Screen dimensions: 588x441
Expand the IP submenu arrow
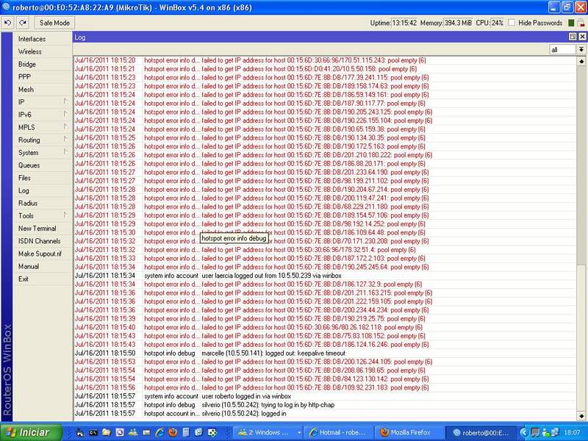(65, 101)
